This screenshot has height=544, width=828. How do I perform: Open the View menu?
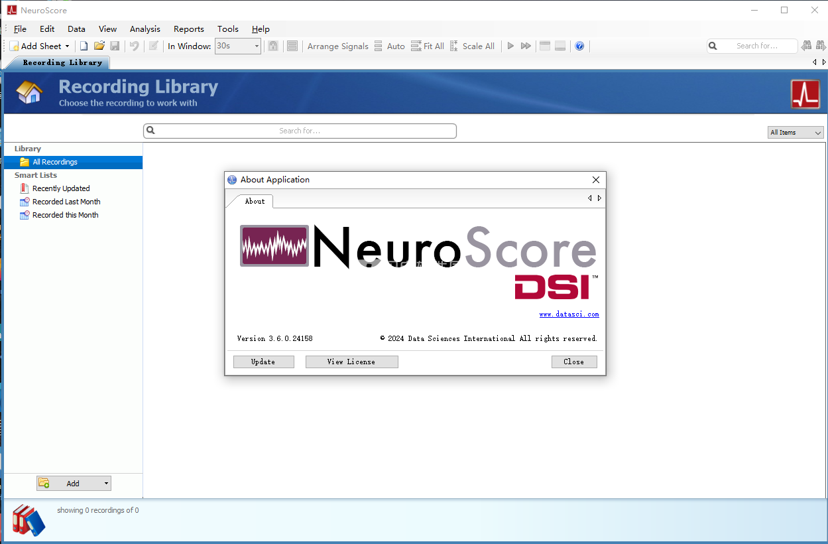click(x=107, y=29)
